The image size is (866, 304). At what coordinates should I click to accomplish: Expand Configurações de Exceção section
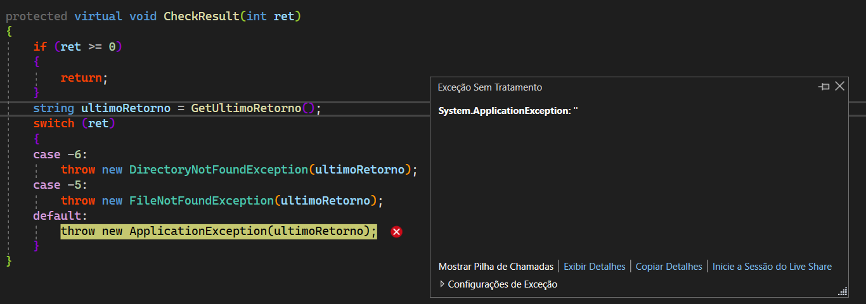498,284
